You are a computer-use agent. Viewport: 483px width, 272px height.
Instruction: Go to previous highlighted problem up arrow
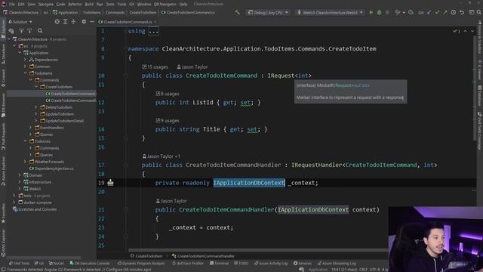(x=466, y=31)
